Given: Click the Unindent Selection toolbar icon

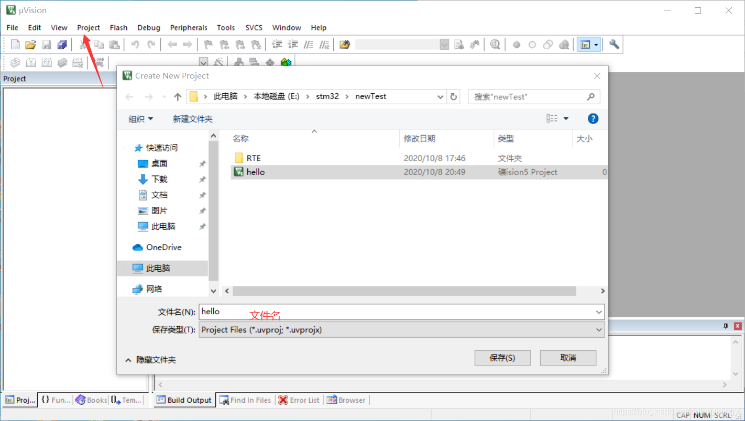Looking at the screenshot, I should (293, 45).
